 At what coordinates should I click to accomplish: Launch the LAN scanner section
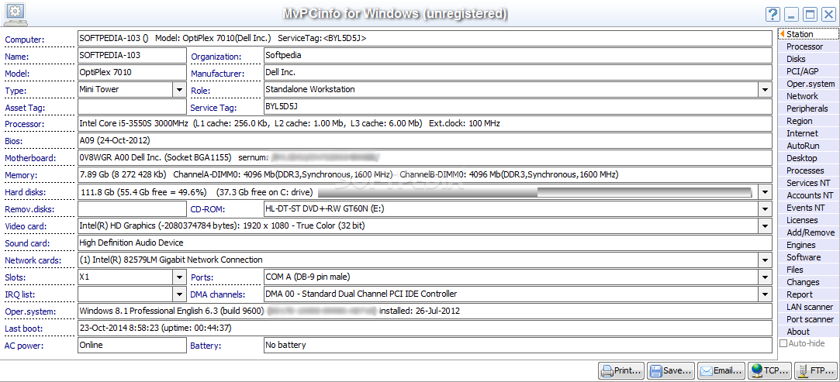click(x=808, y=307)
